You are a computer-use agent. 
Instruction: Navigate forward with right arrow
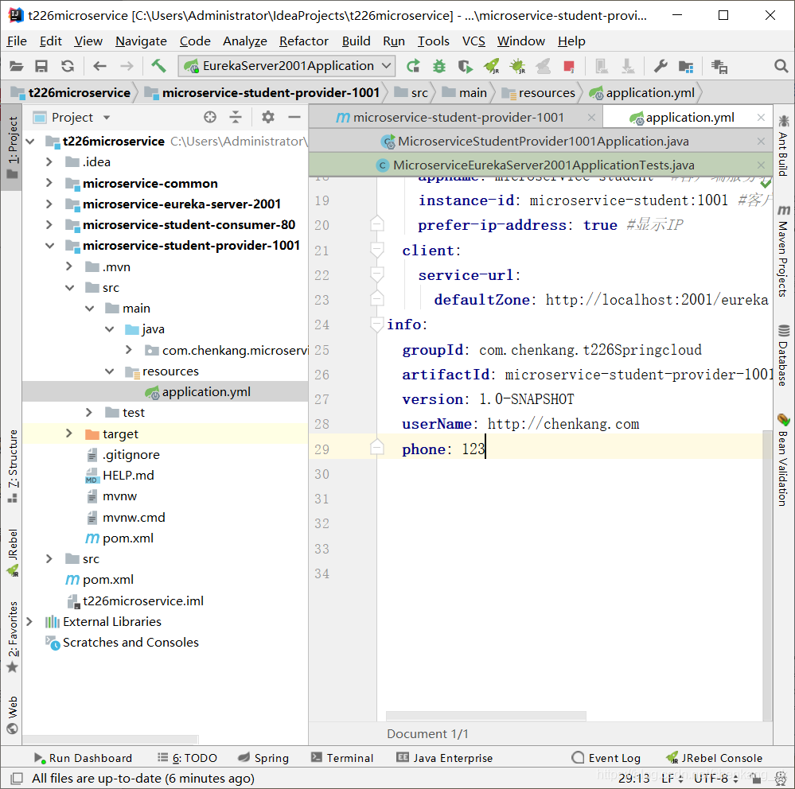click(127, 66)
